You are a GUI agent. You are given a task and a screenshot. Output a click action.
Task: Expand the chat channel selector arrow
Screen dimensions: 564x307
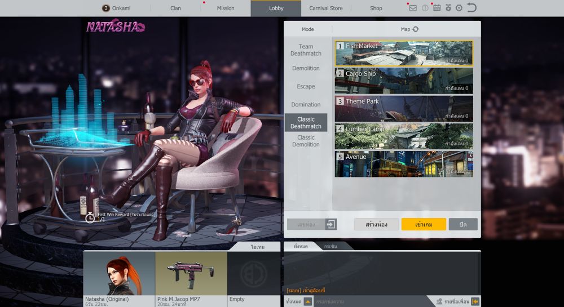[x=307, y=301]
